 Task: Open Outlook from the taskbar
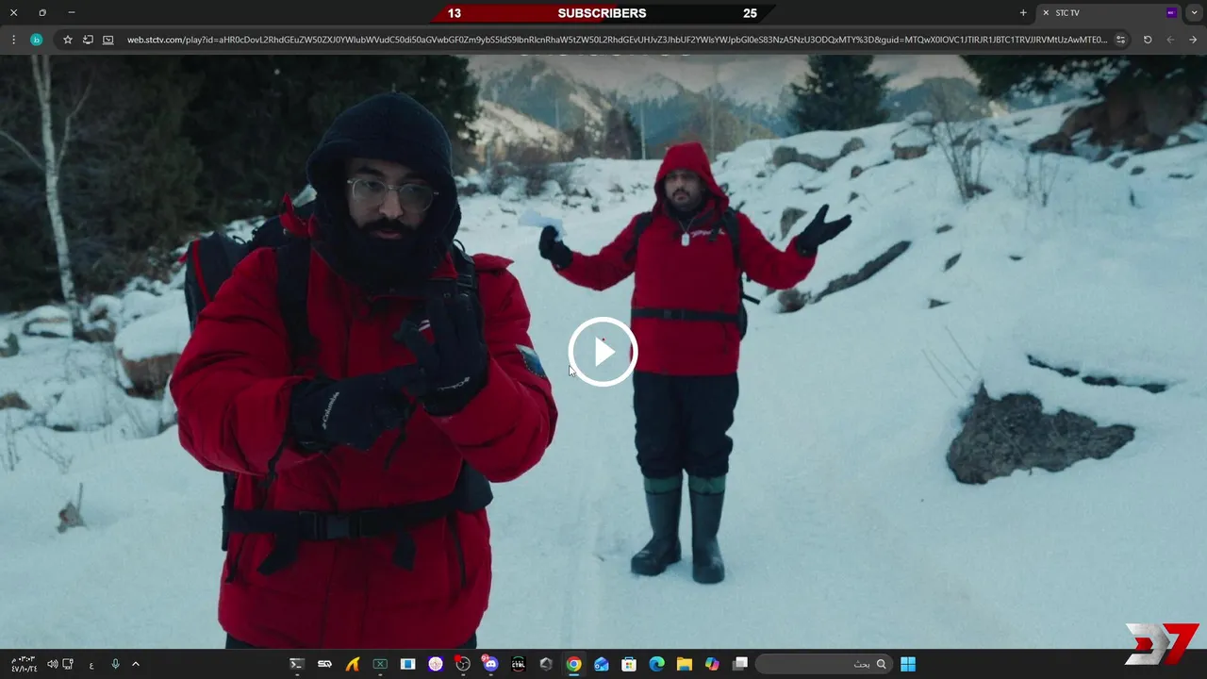602,664
